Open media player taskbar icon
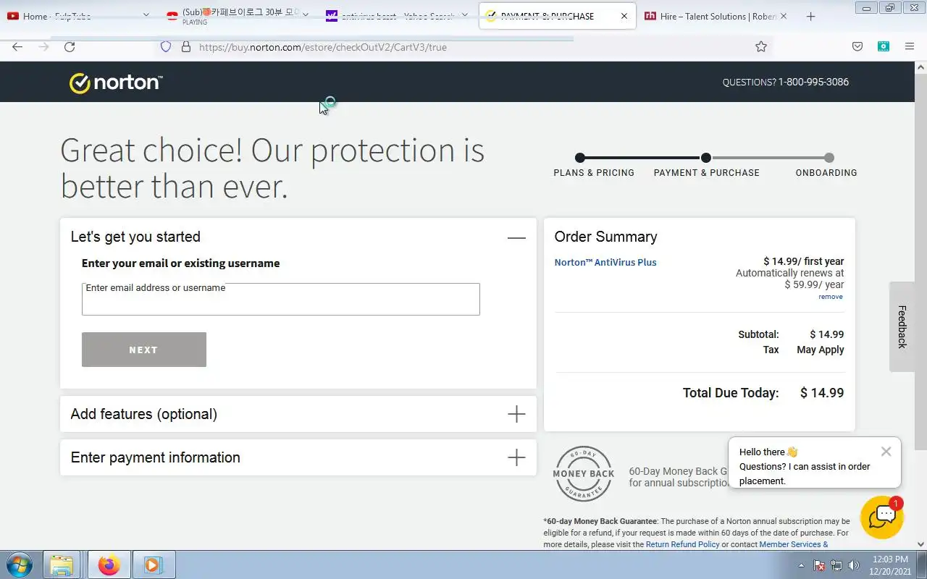Viewport: 927px width, 579px height. (x=153, y=565)
